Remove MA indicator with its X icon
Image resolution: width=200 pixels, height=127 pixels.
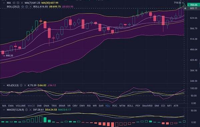[x=22, y=3]
